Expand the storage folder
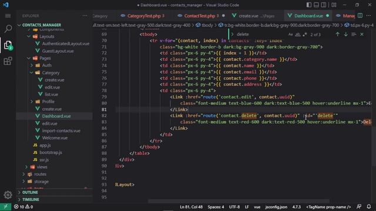 click(x=41, y=182)
